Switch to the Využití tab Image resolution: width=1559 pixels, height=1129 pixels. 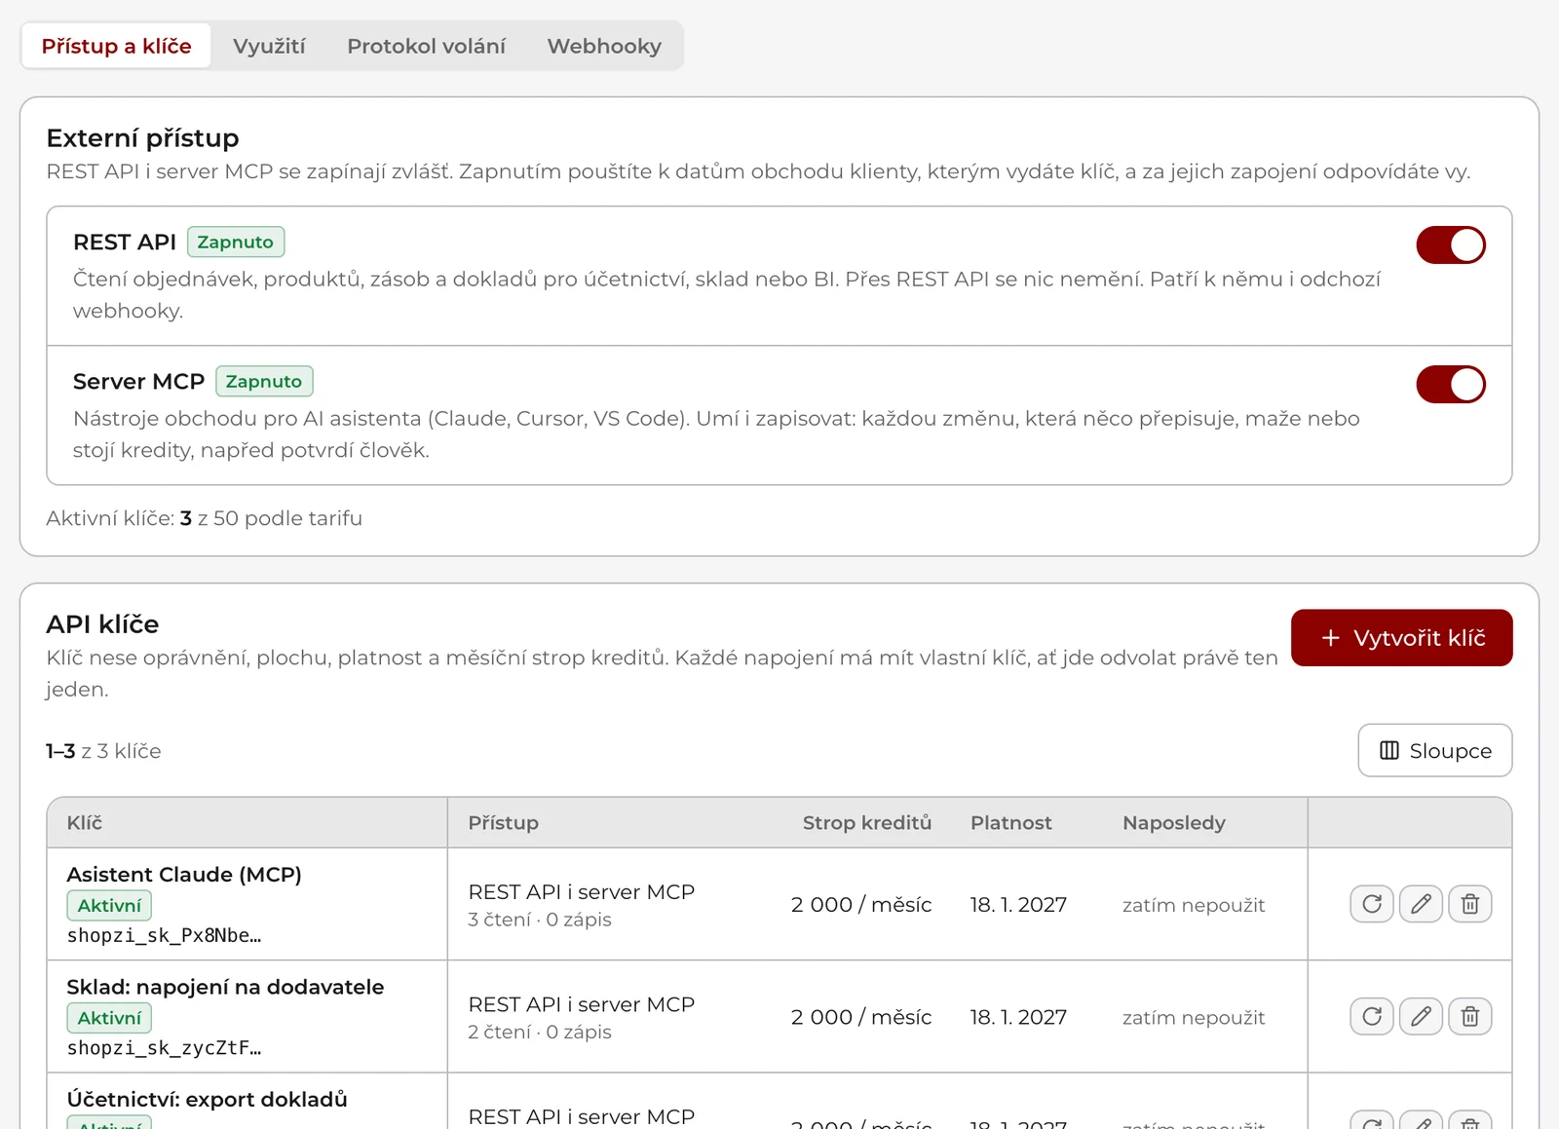coord(269,46)
